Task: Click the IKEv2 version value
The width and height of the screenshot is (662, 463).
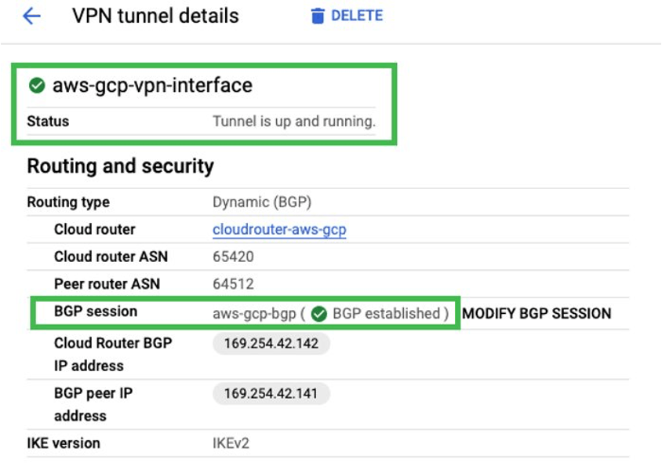Action: click(231, 443)
